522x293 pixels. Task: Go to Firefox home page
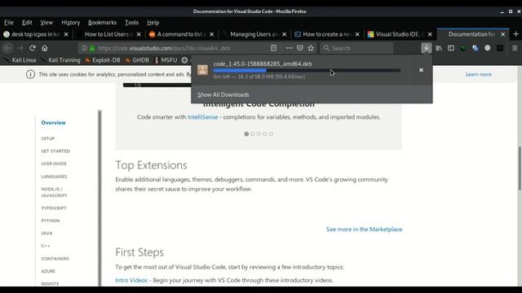[x=45, y=48]
